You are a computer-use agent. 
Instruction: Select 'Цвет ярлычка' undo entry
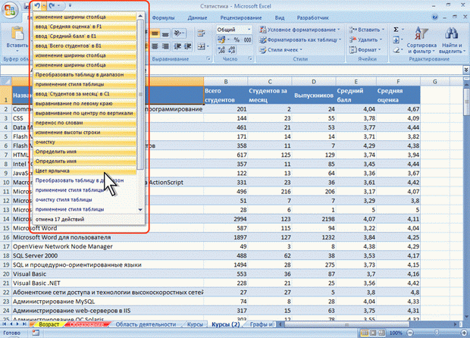[85, 171]
